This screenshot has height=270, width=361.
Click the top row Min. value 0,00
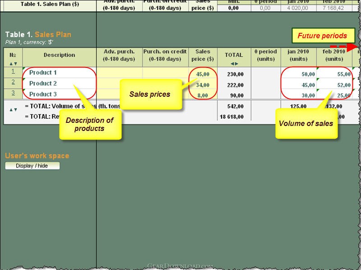click(x=233, y=8)
